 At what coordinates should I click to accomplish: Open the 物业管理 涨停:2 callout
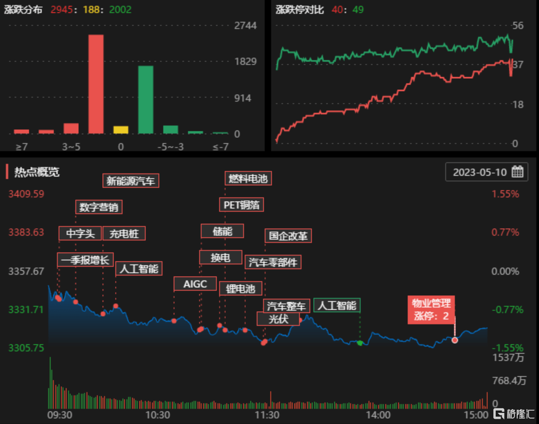pyautogui.click(x=431, y=309)
